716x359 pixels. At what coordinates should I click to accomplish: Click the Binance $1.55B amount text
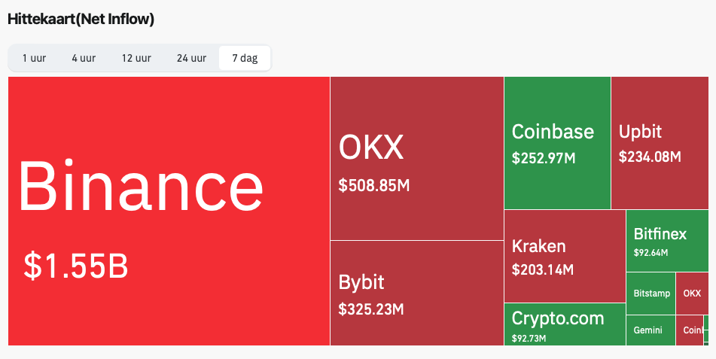pyautogui.click(x=75, y=266)
